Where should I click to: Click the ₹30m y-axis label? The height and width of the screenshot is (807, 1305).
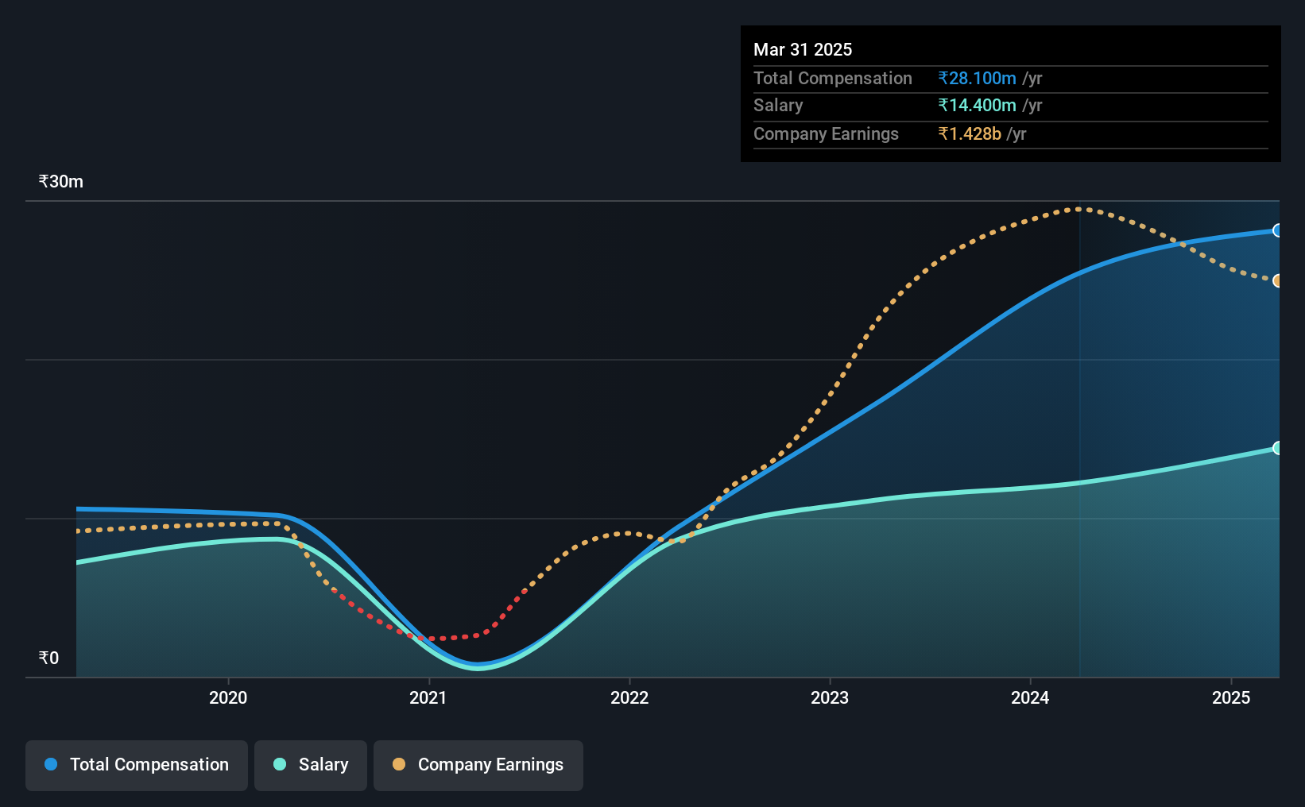[x=61, y=182]
